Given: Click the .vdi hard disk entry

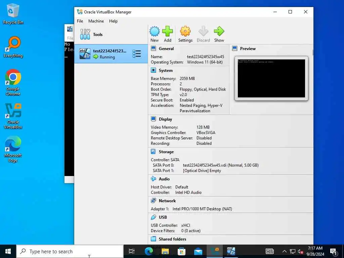Looking at the screenshot, I should click(x=221, y=165).
